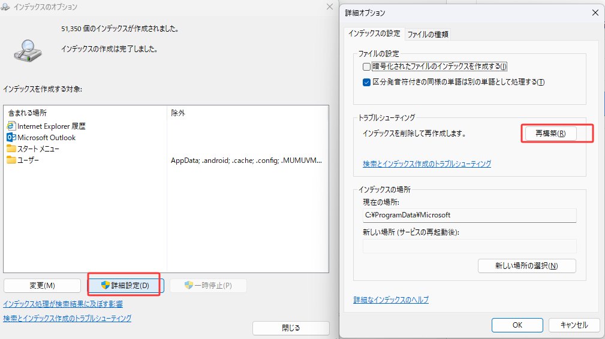Click the AppData; .android exclusion text
The width and height of the screenshot is (605, 339).
point(246,161)
